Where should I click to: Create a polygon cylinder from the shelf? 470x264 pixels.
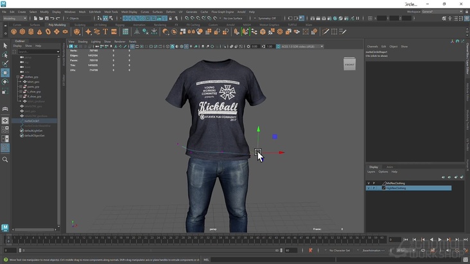[x=31, y=31]
